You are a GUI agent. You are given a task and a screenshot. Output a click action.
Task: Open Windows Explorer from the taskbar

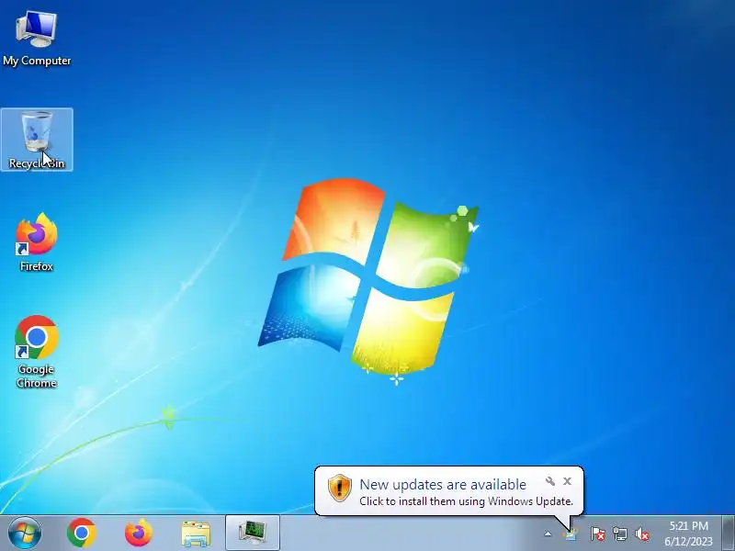(196, 534)
